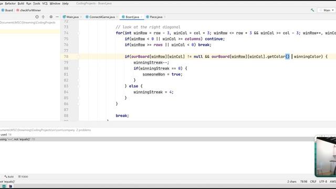Screen dimensions: 336x189
Task: Click the fold marker at line 74
Action: (78, 33)
